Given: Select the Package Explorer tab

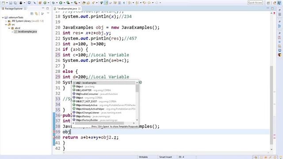Looking at the screenshot, I should click(x=14, y=8).
